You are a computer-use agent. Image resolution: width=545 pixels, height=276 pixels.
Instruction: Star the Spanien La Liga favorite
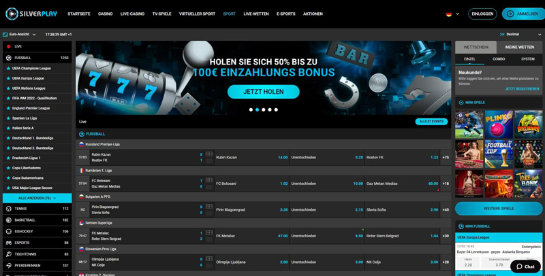tap(8, 118)
